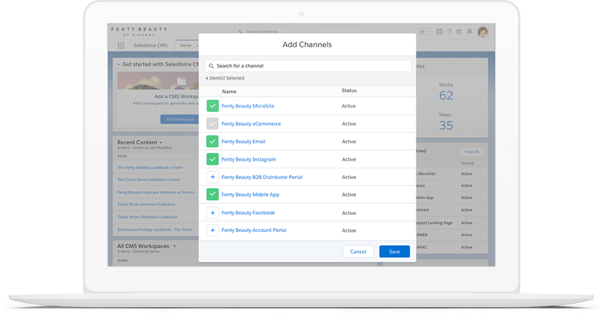Click the Salesforce CMS app name
Viewport: 605px width, 315px height.
[150, 45]
